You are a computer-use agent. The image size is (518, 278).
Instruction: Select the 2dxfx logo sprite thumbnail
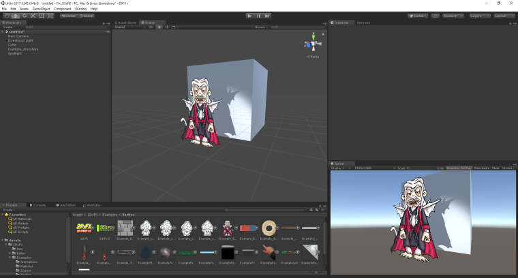(85, 228)
